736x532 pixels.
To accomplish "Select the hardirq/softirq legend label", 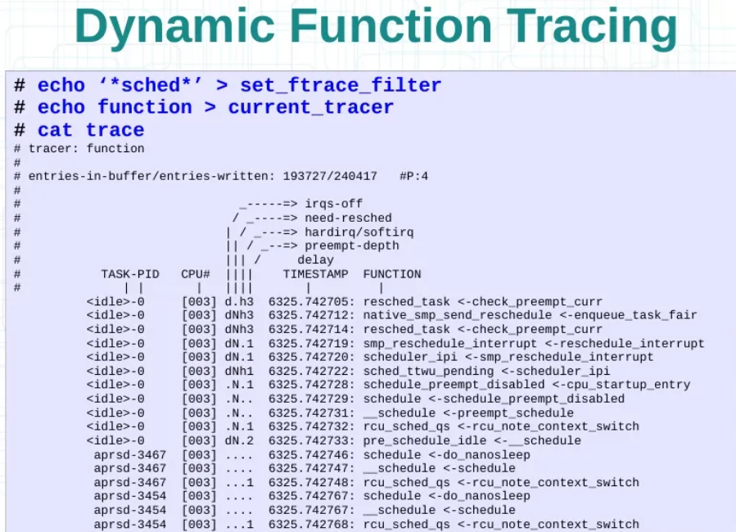I will [359, 232].
